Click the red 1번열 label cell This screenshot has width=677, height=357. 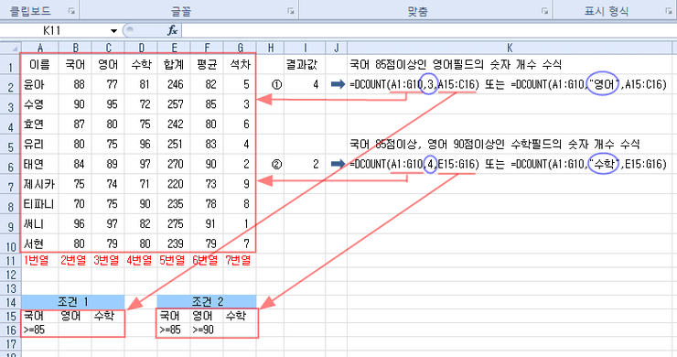(x=40, y=260)
